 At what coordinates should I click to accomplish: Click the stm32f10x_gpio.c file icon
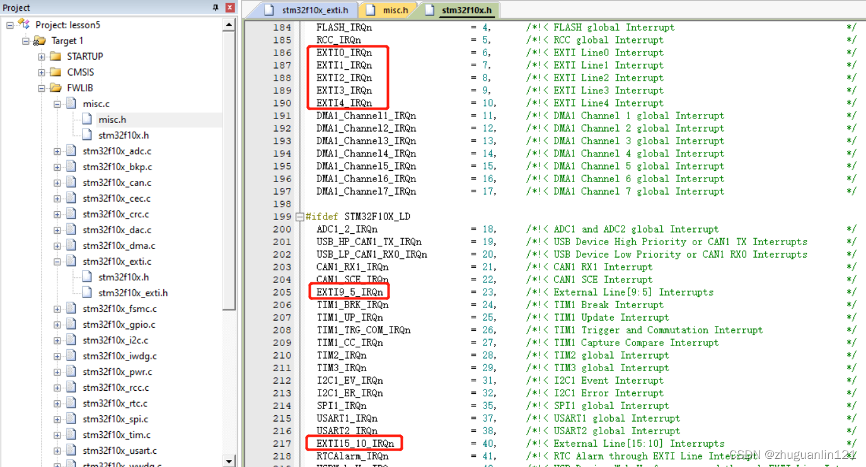pyautogui.click(x=71, y=324)
